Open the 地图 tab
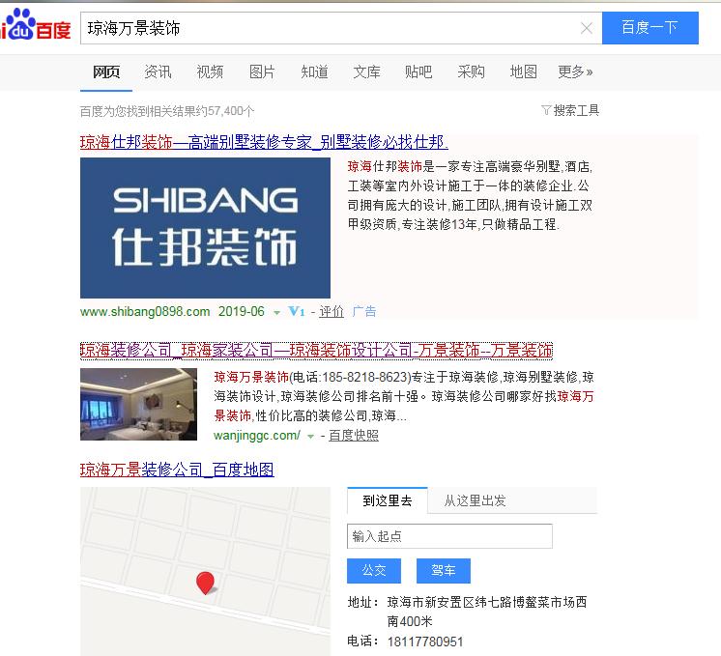The image size is (721, 656). (x=523, y=71)
